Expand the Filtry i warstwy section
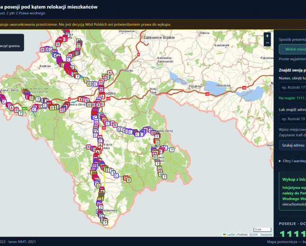306x246 pixels. point(293,161)
